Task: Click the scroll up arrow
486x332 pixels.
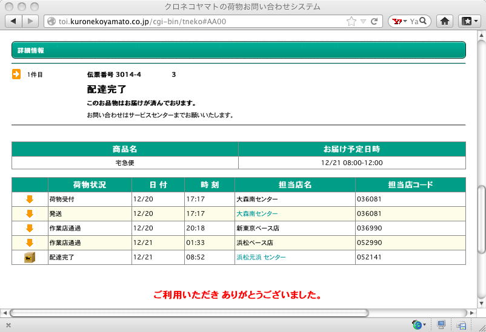Action: (481, 35)
